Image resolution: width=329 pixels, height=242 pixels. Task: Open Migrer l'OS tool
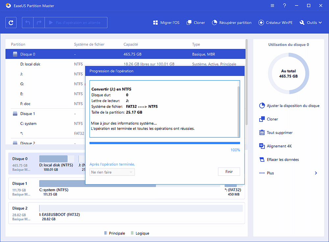(166, 23)
